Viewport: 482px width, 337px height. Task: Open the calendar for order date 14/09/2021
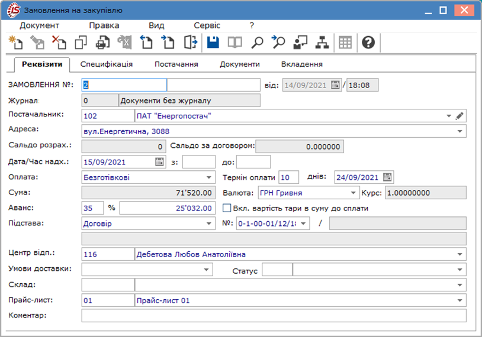(x=335, y=85)
